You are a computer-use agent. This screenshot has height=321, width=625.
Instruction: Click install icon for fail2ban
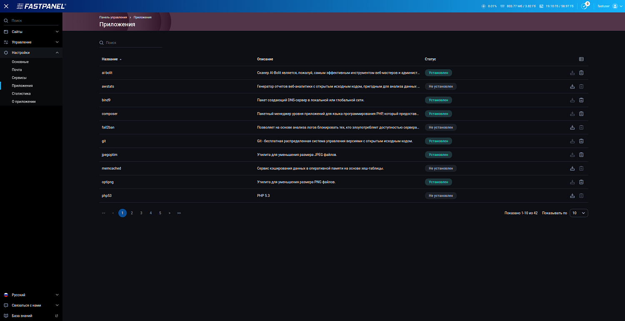572,127
